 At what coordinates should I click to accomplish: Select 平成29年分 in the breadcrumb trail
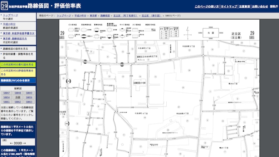[x=80, y=16]
